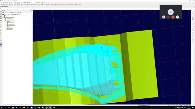Open the 2-1/2 Axis Milling menu

41,5
